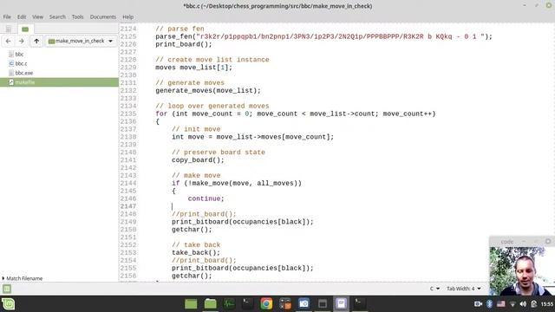Open the volume tray icon

coord(523,304)
